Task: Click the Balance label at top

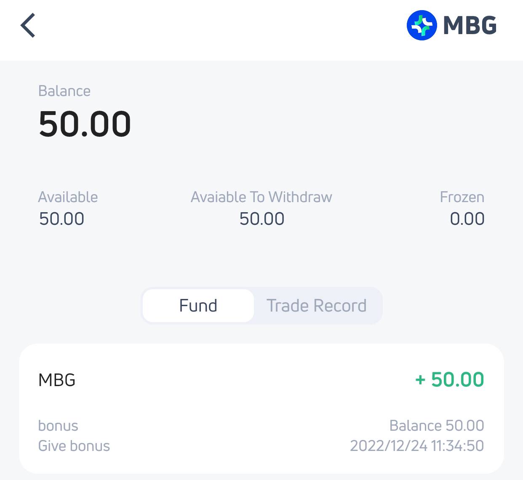Action: click(64, 91)
